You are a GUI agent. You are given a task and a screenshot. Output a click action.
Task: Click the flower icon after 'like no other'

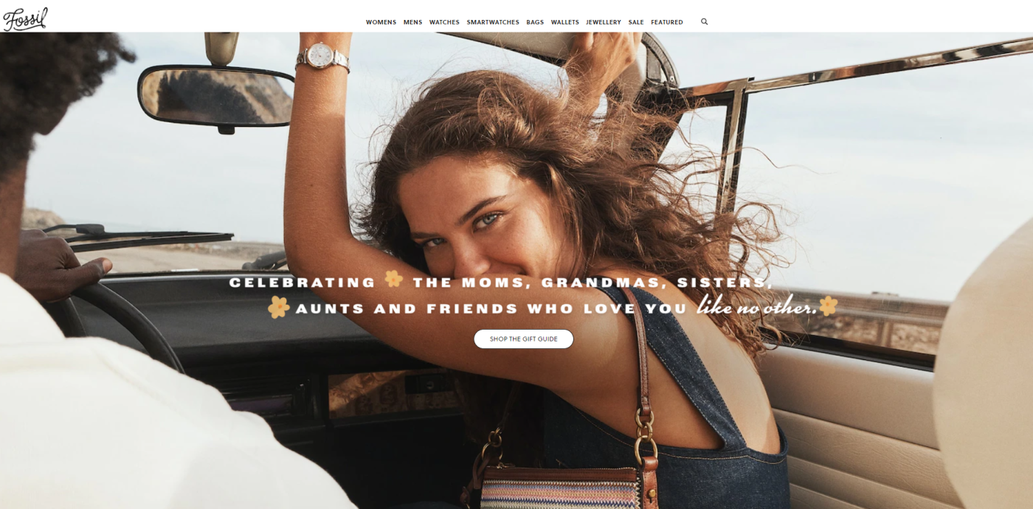pos(828,305)
